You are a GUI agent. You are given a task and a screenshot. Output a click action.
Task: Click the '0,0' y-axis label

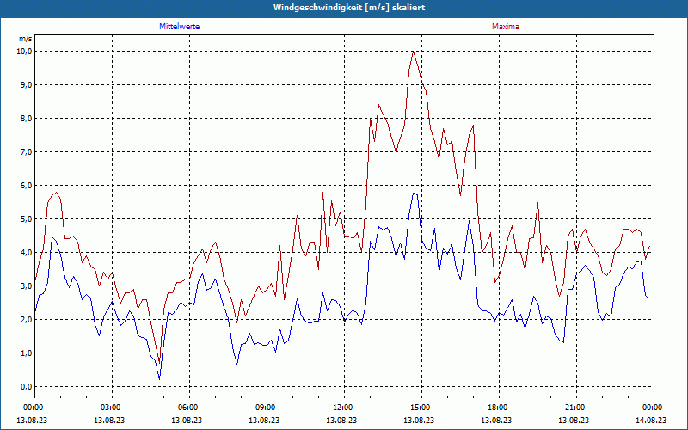[27, 387]
